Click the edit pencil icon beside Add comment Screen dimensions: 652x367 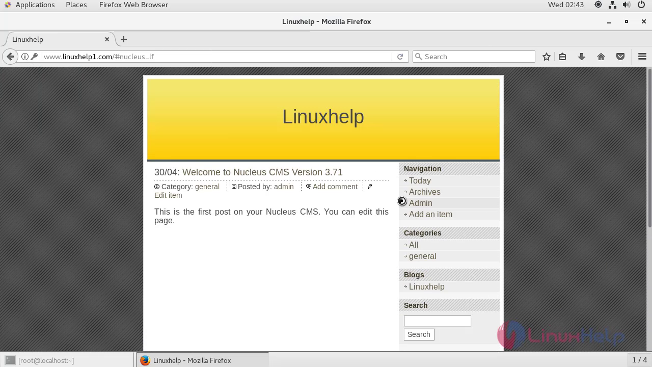pyautogui.click(x=370, y=187)
